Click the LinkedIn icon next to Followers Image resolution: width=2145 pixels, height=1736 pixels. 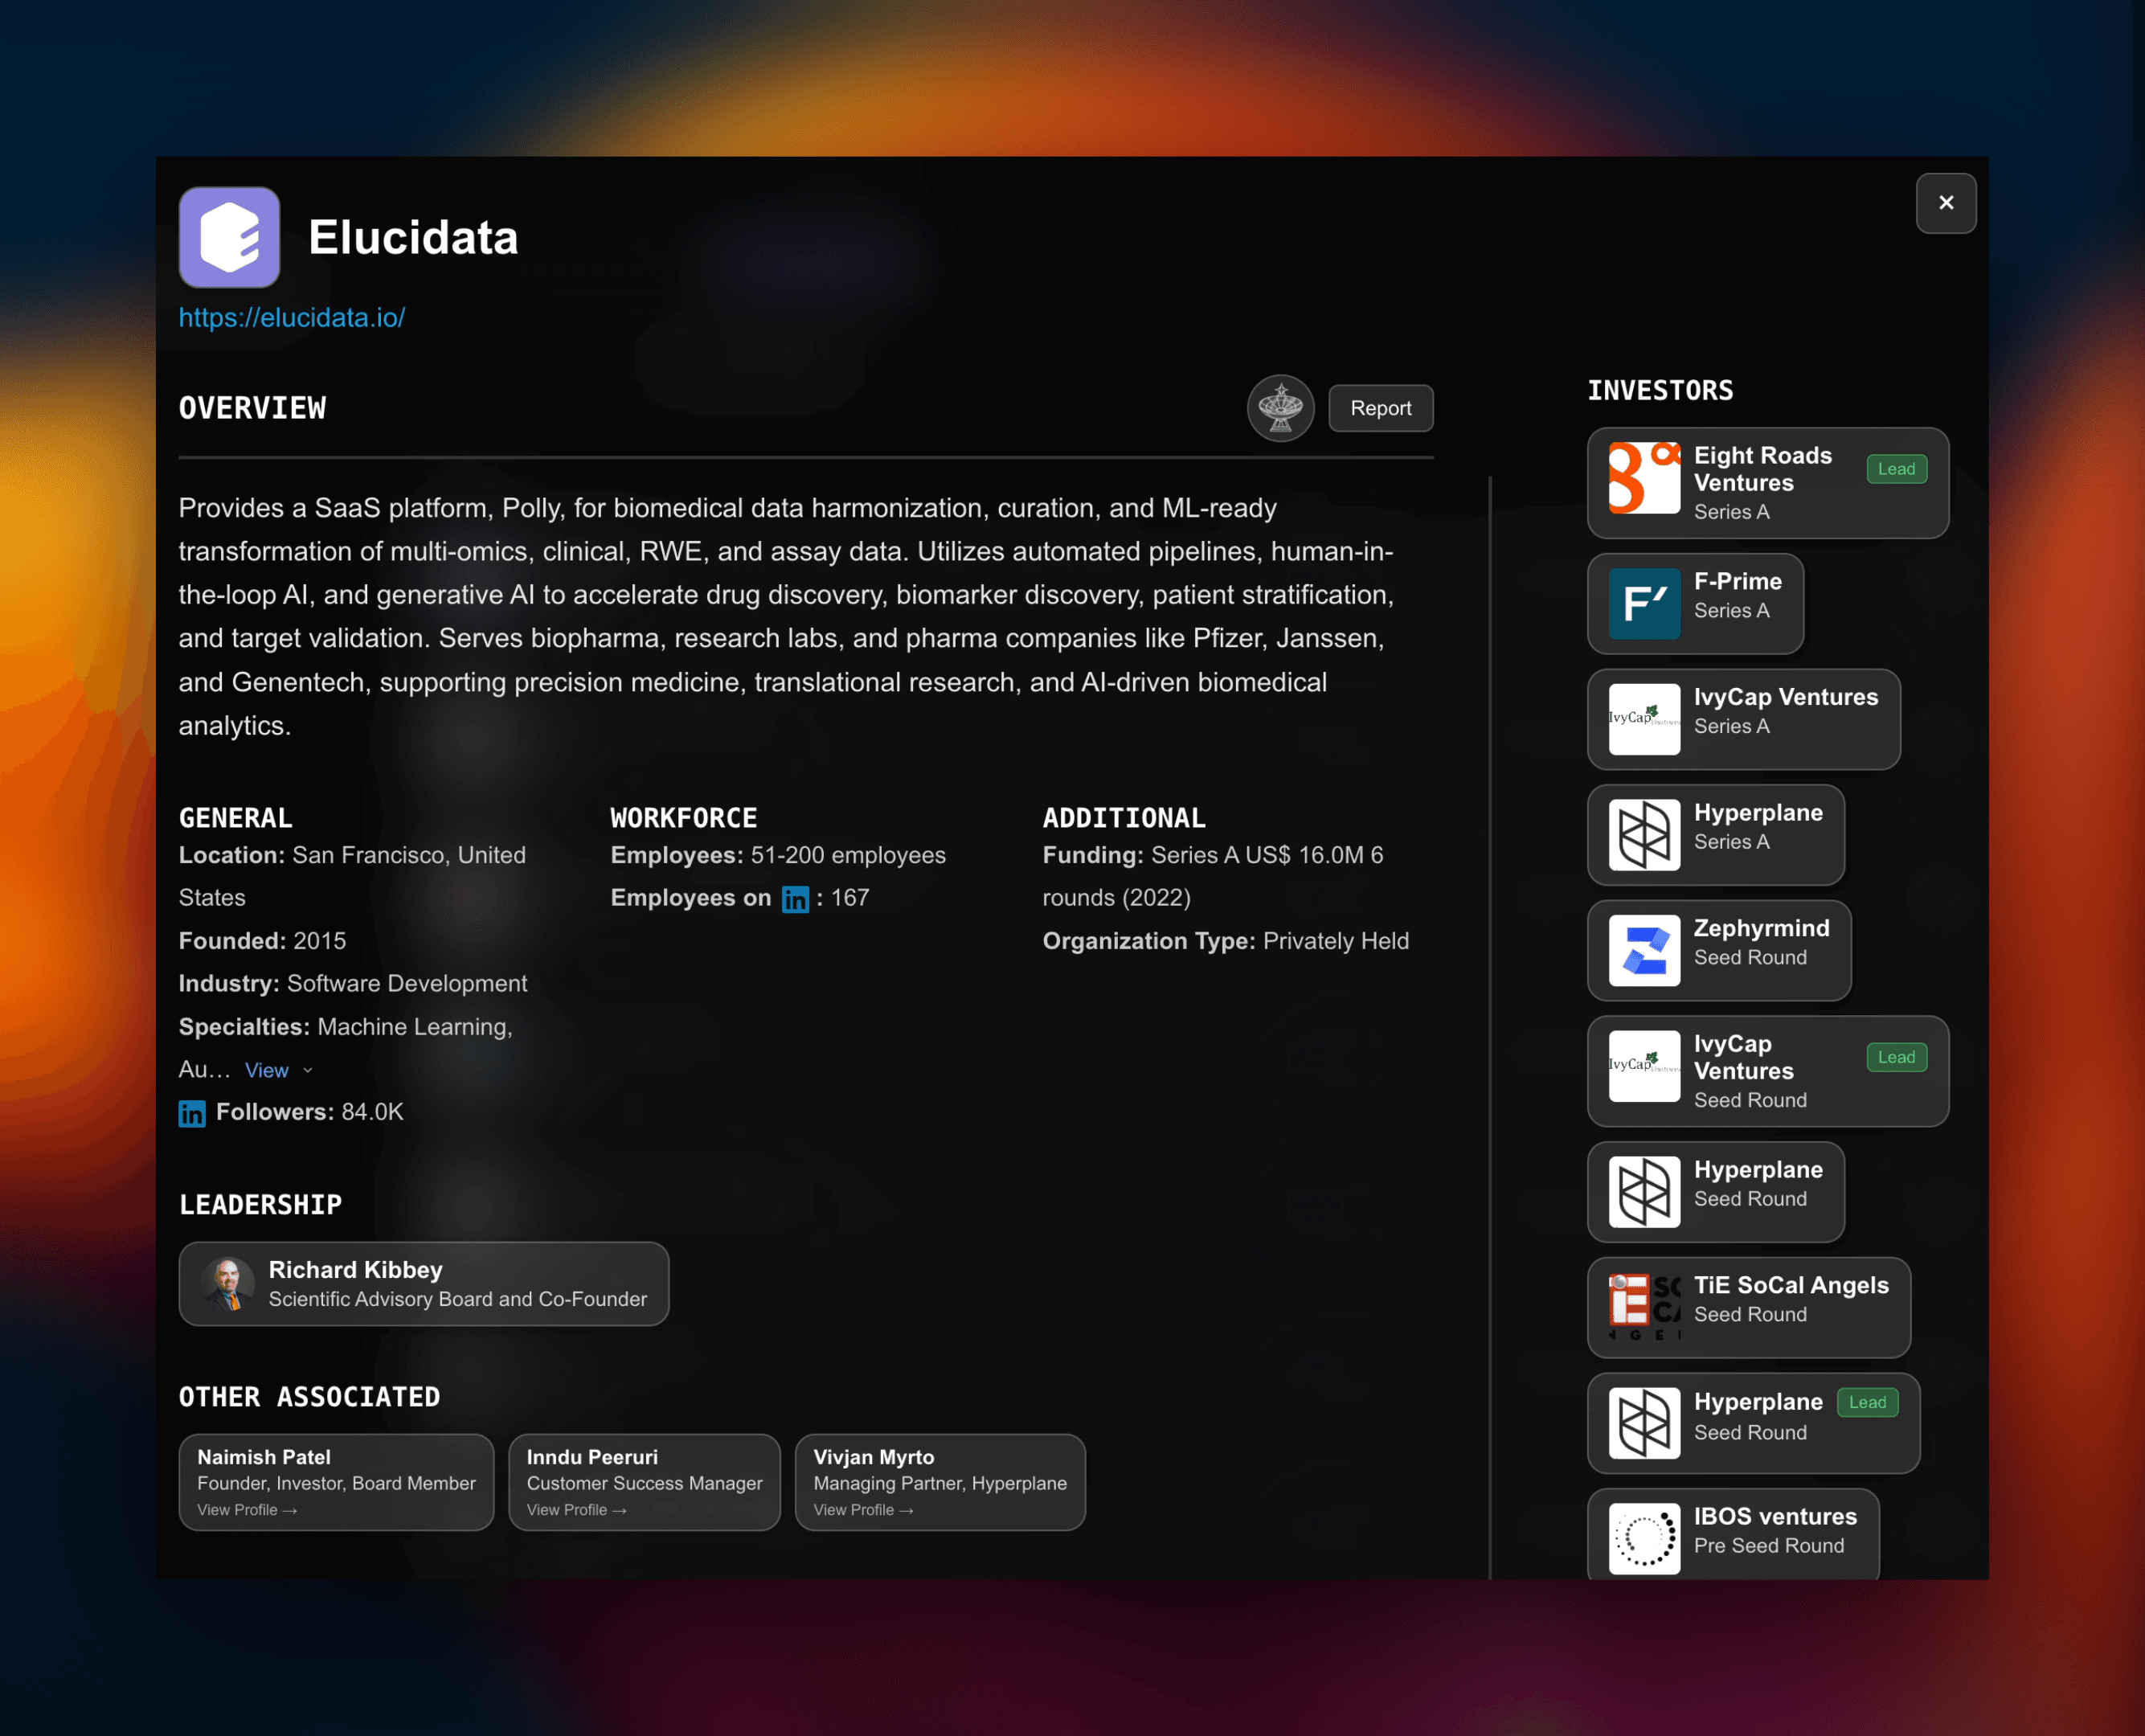click(192, 1113)
